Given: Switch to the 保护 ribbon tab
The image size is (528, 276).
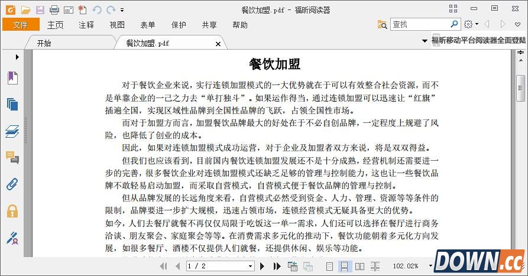Looking at the screenshot, I should pos(179,25).
